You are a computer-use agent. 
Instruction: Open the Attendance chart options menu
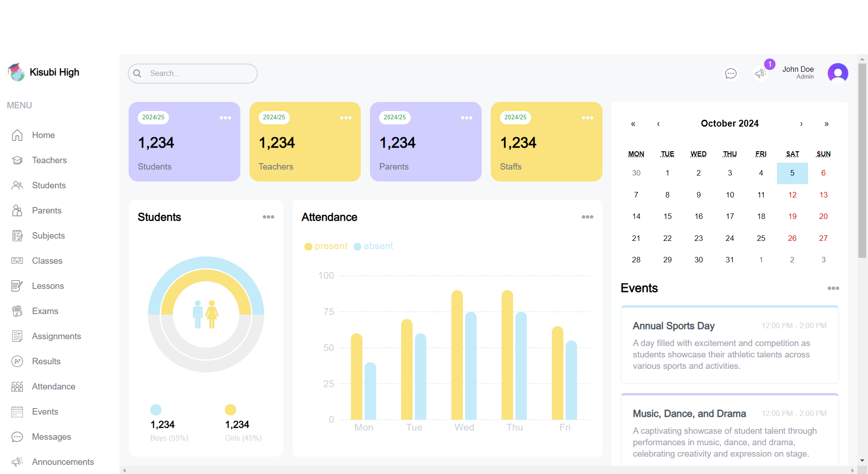[587, 217]
